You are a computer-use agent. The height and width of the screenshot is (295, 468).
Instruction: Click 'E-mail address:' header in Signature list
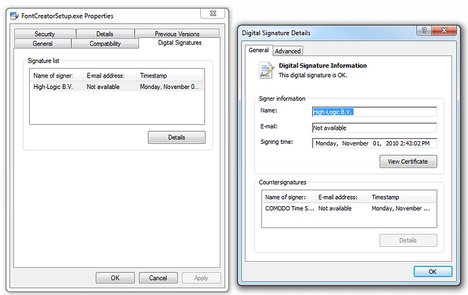110,75
